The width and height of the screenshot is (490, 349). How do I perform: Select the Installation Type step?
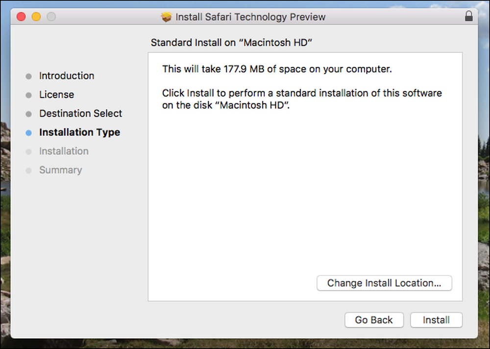point(80,132)
